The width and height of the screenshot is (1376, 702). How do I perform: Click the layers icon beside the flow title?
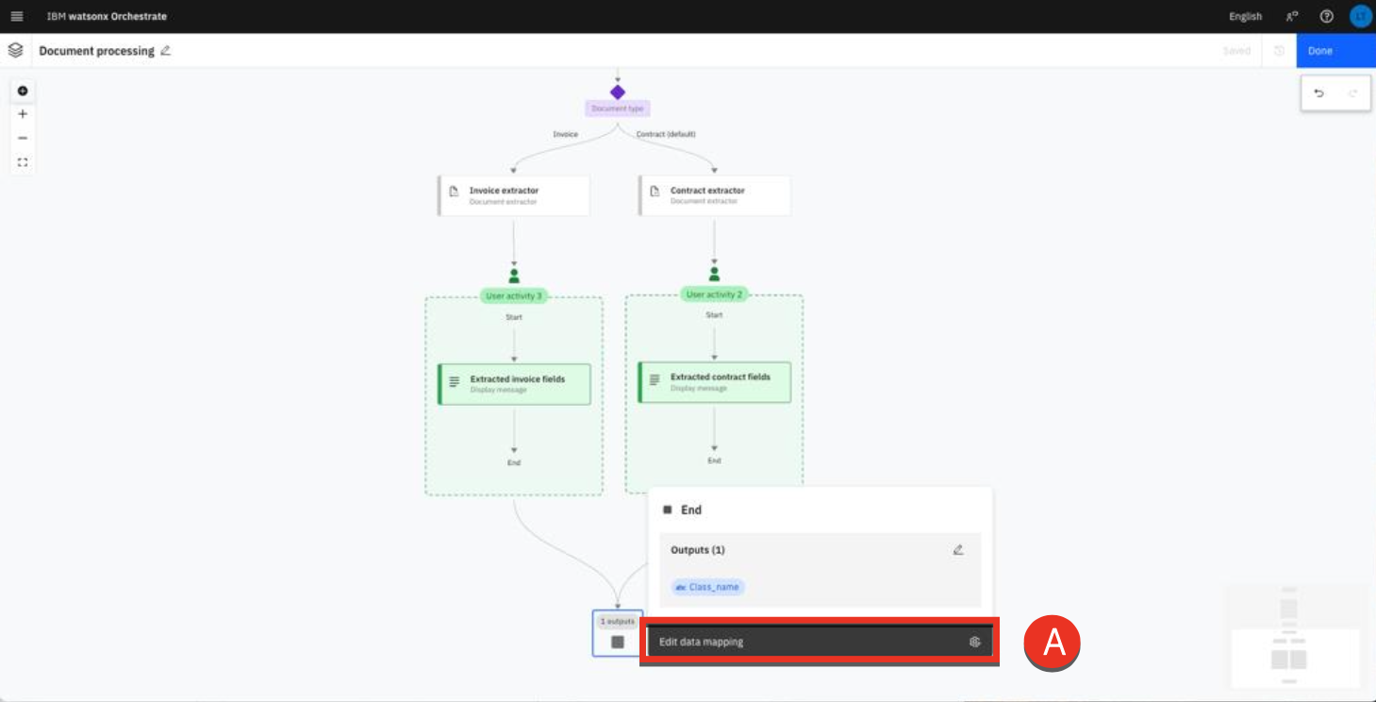click(x=15, y=50)
